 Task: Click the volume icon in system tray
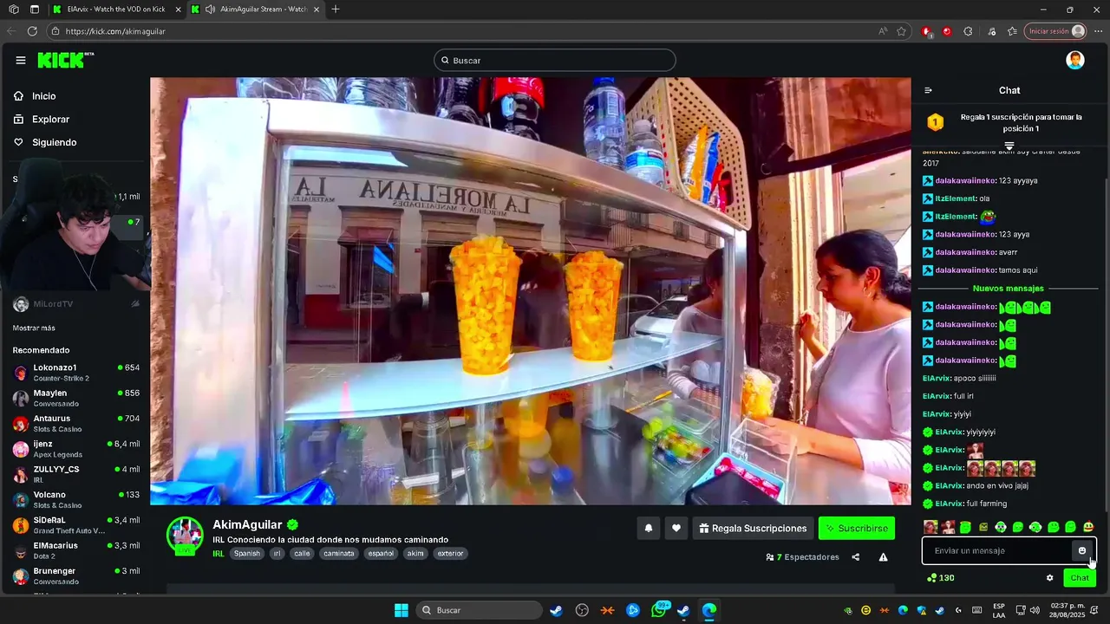tap(1034, 610)
